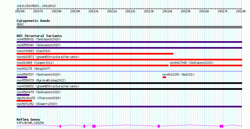Open the dgv9118n152 (Chaisson2019) label

click(39, 98)
